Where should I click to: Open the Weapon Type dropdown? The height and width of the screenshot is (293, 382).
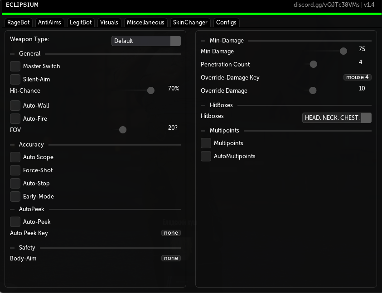point(146,41)
